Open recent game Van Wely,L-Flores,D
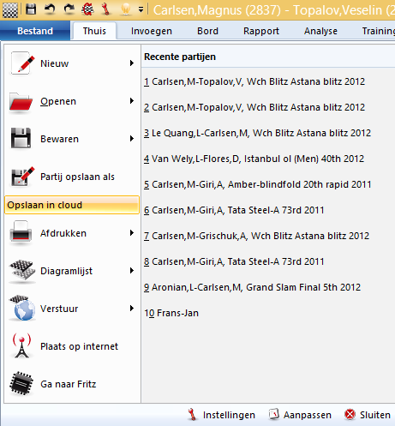The image size is (395, 426). (x=254, y=159)
